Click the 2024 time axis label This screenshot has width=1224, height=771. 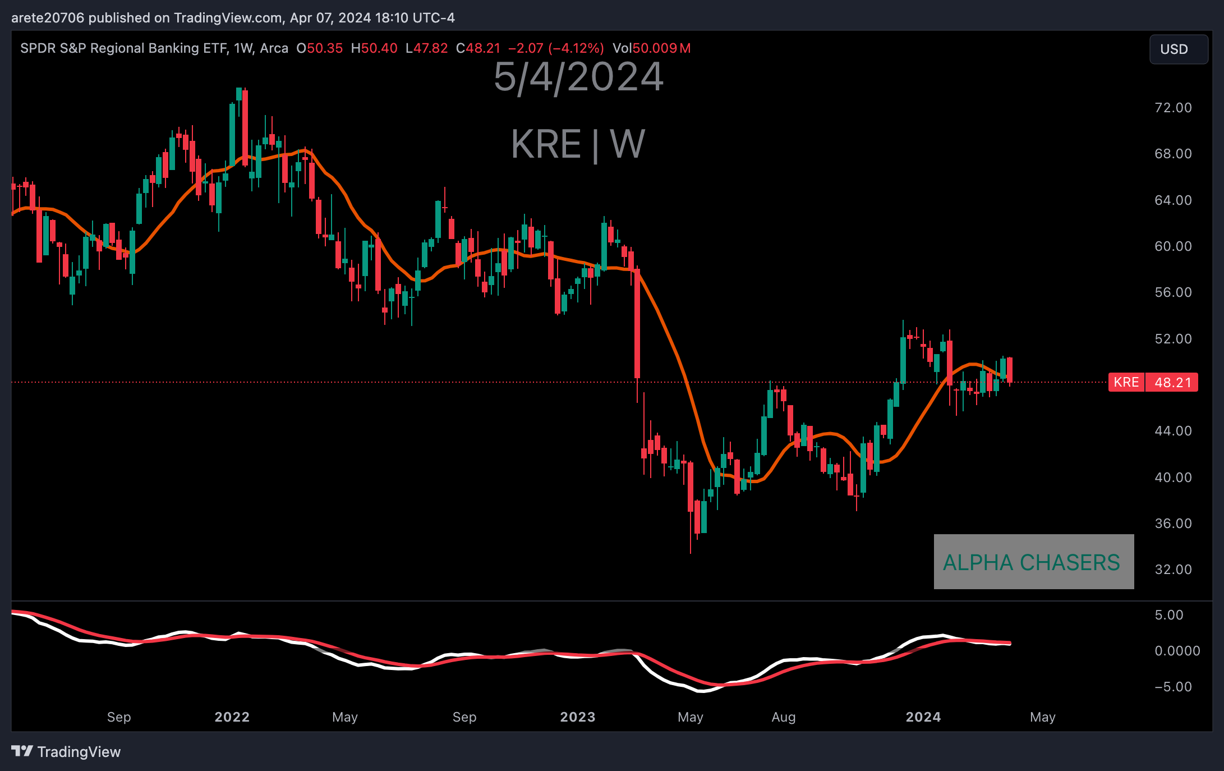click(923, 717)
